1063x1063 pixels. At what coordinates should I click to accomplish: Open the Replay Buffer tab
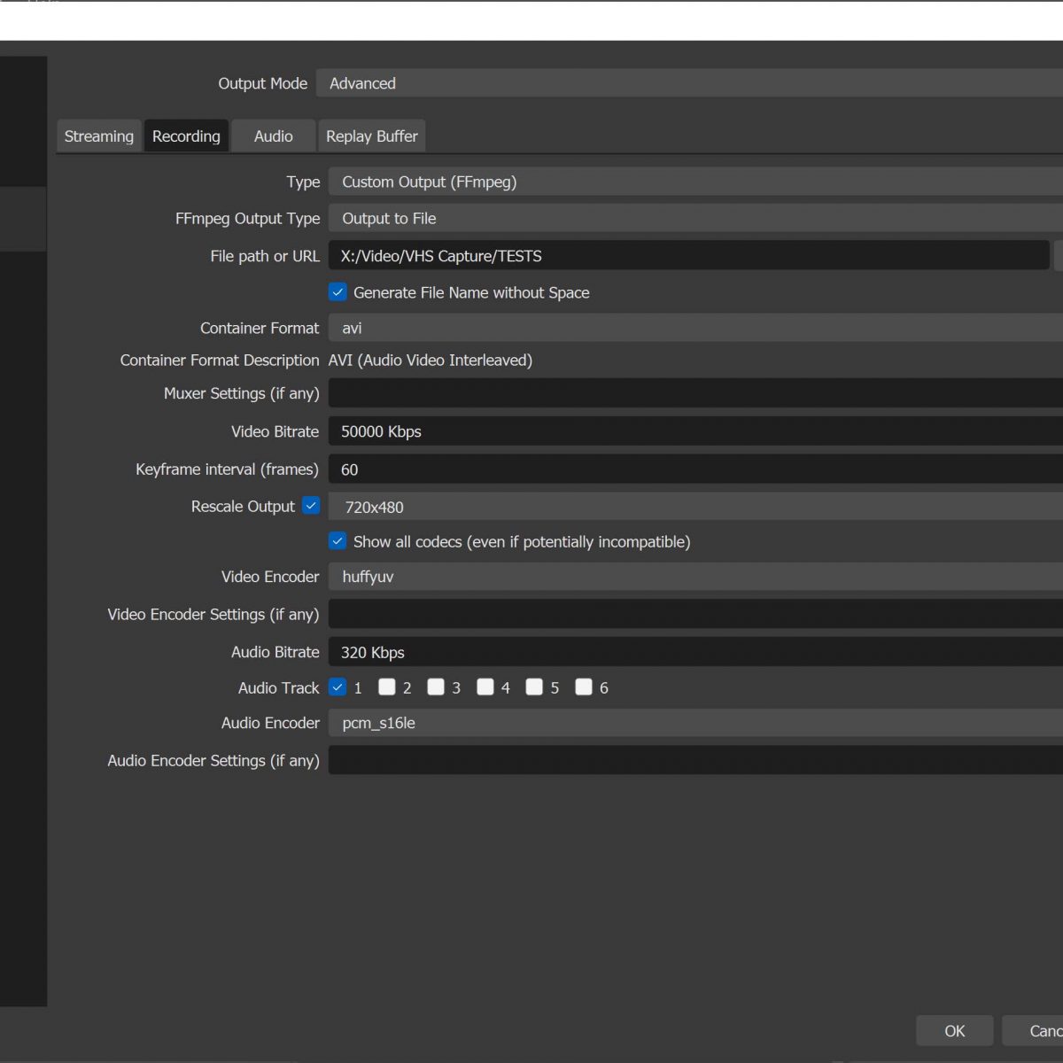tap(371, 136)
